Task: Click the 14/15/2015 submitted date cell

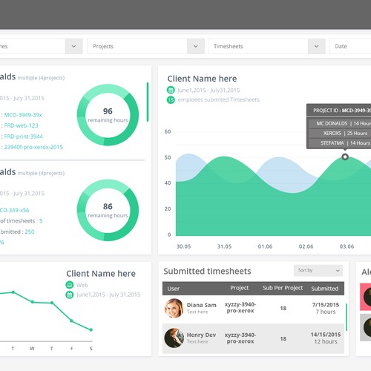Action: [x=326, y=335]
